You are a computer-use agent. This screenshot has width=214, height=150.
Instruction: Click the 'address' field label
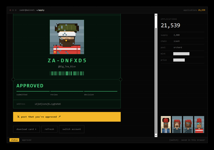[21, 104]
